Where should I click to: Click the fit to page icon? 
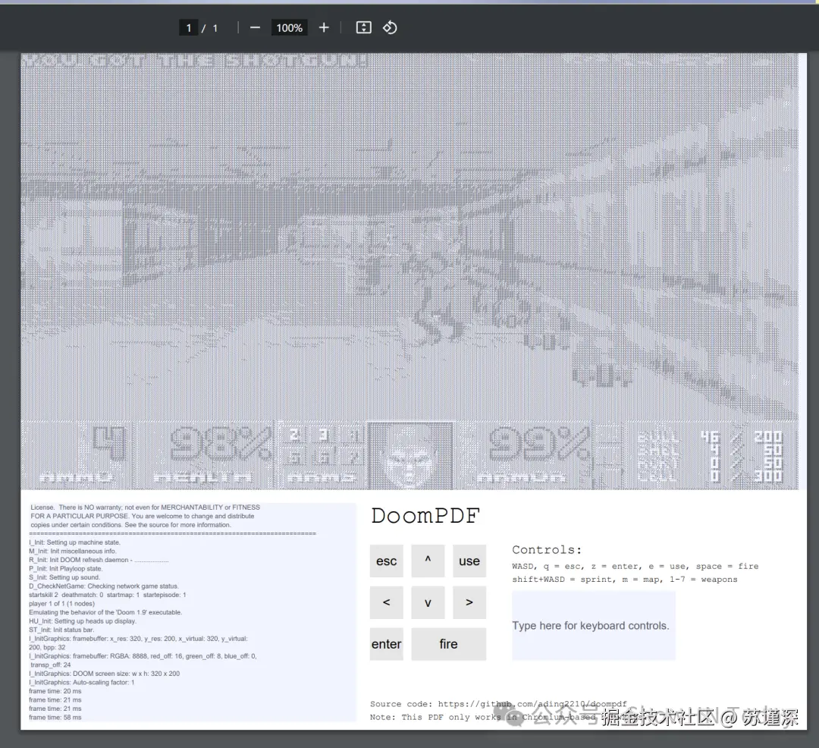(363, 27)
